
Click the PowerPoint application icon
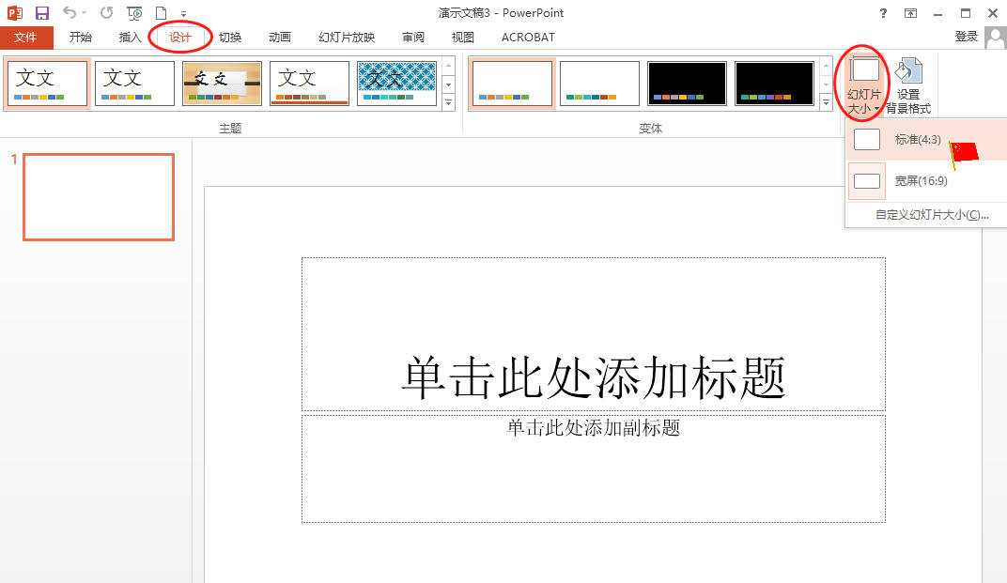(x=14, y=13)
